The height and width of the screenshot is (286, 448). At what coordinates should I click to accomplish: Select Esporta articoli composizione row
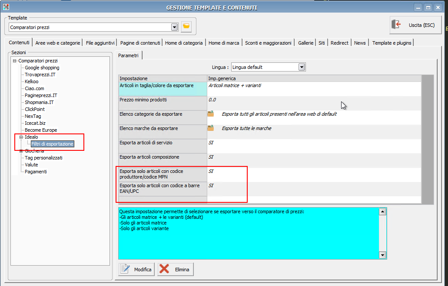(x=270, y=160)
